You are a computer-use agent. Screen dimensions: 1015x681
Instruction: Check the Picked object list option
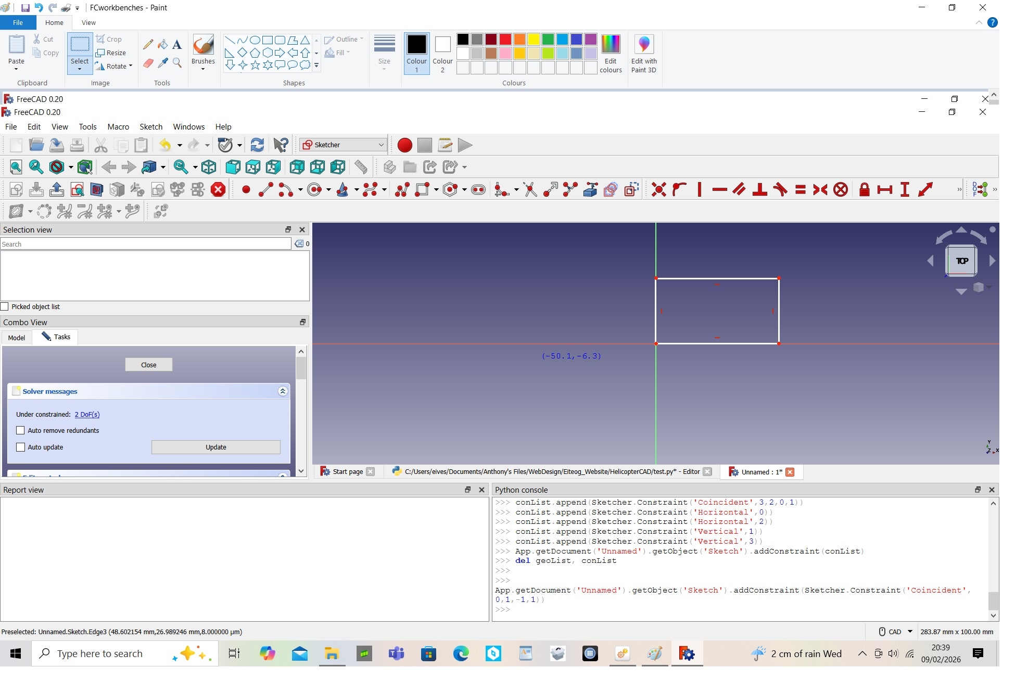coord(5,306)
